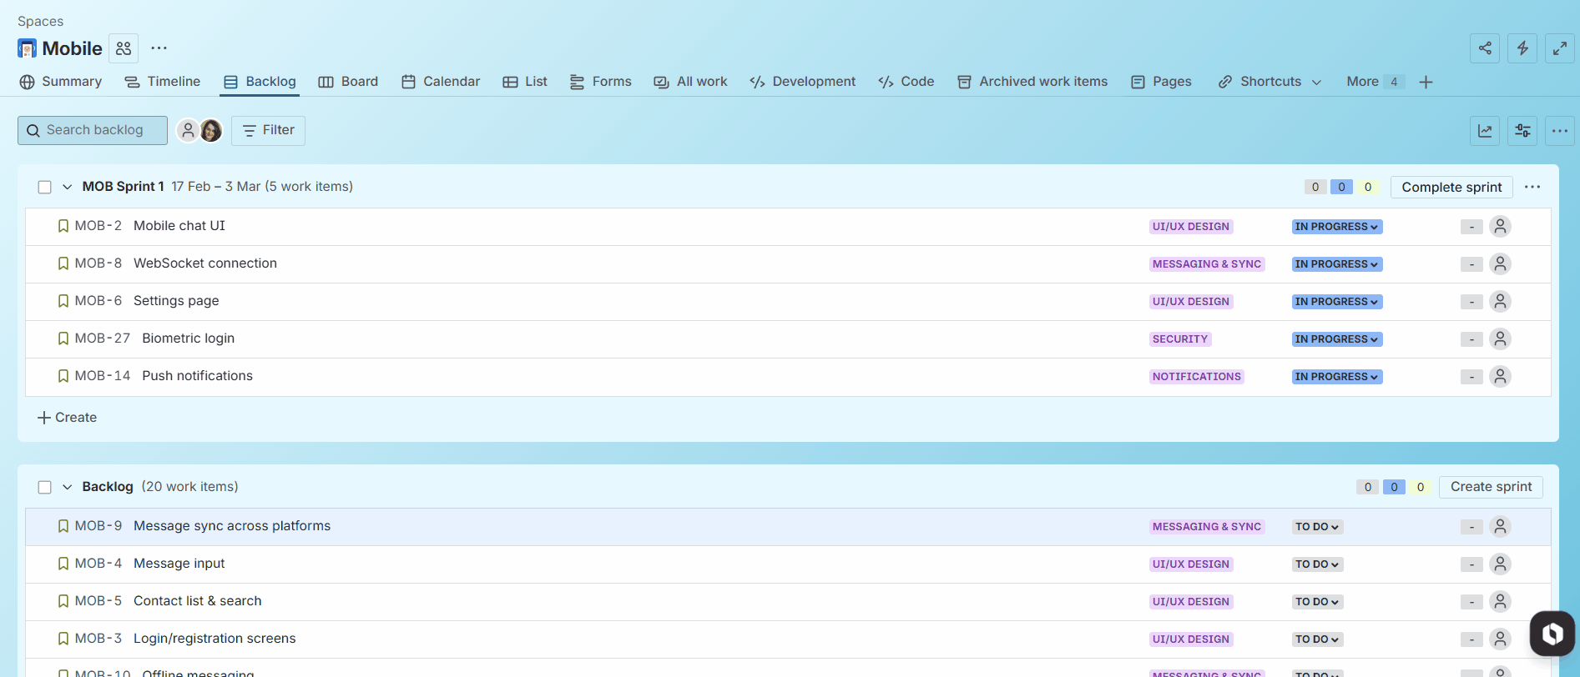1580x677 pixels.
Task: Assign MOB-5 via its unassigned avatar icon
Action: coord(1500,602)
